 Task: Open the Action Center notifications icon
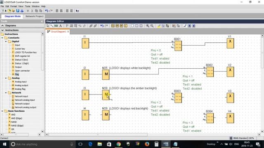click(x=258, y=144)
